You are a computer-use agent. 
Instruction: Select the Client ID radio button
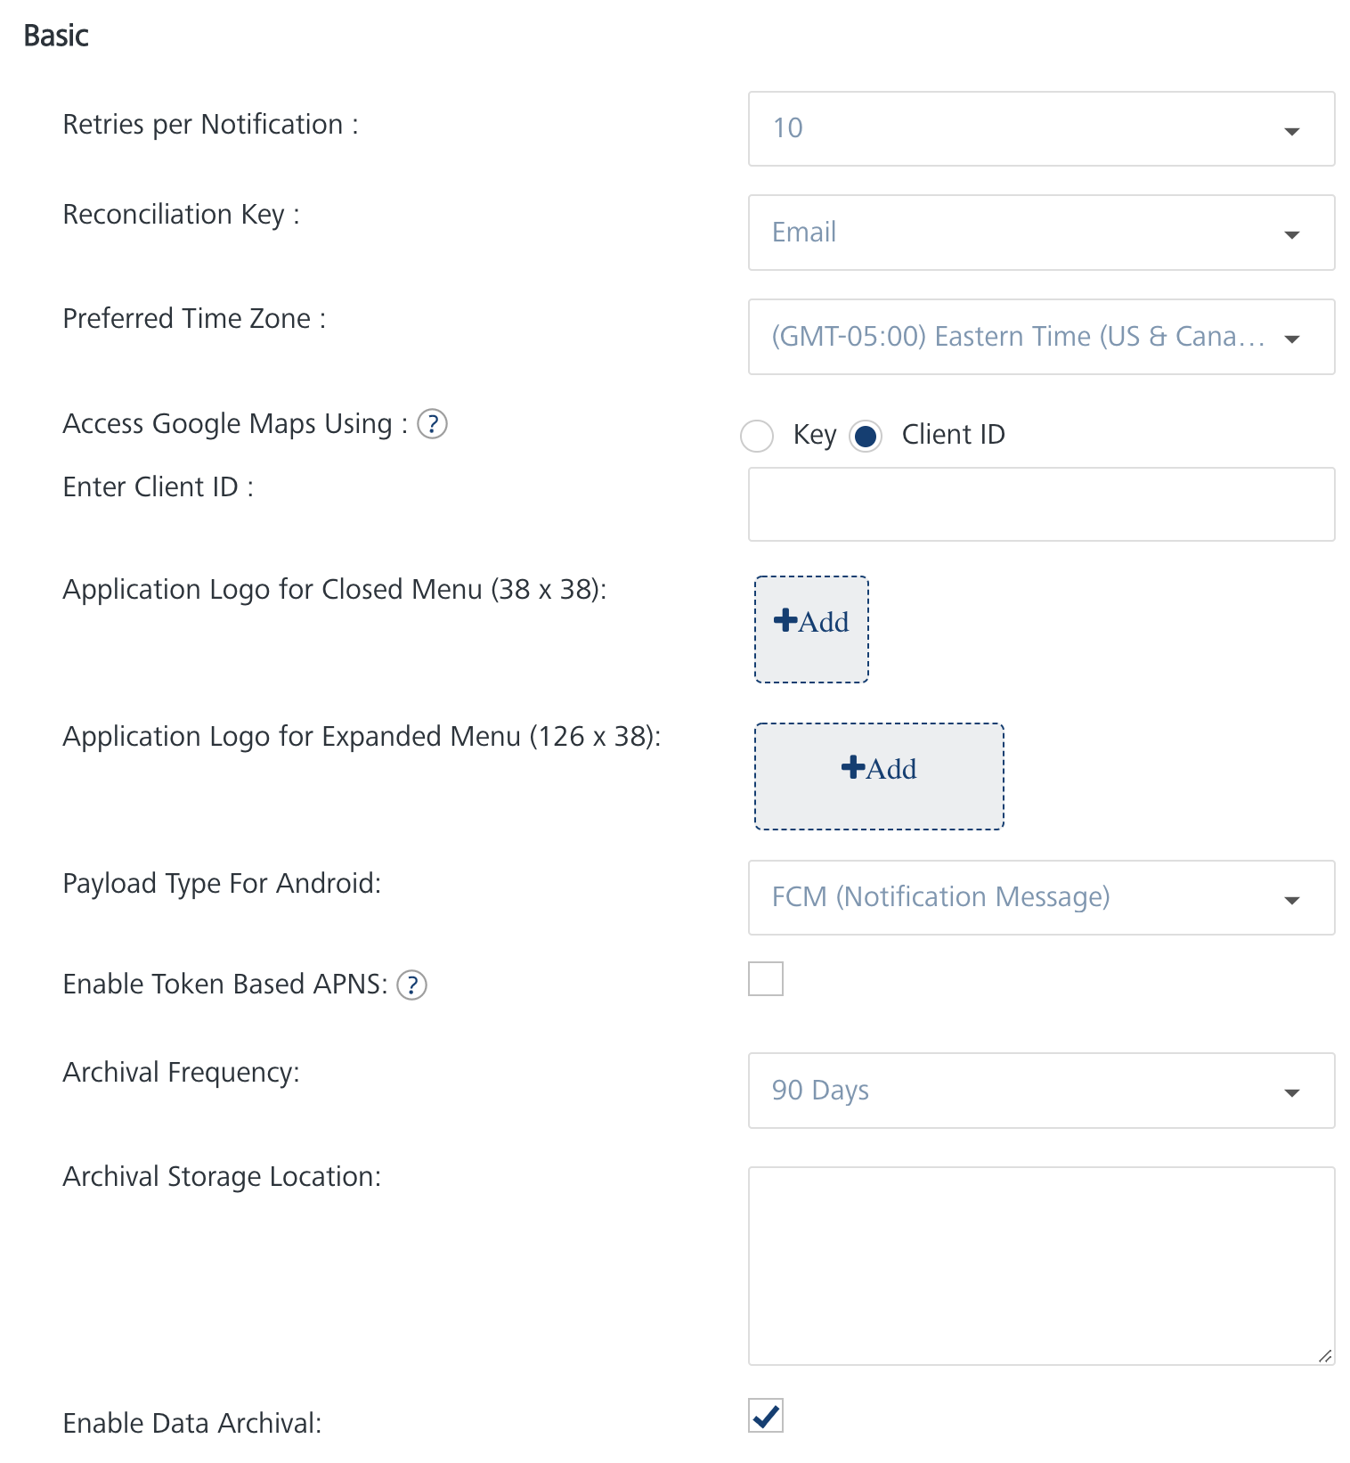click(x=866, y=436)
